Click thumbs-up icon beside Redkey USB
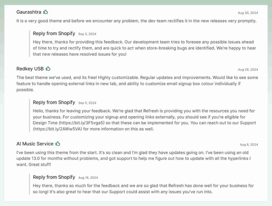The height and width of the screenshot is (206, 272). pyautogui.click(x=48, y=69)
